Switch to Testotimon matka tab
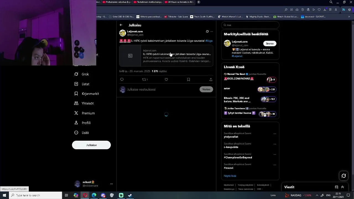Screen dimensions: 354x199 (148, 2)
